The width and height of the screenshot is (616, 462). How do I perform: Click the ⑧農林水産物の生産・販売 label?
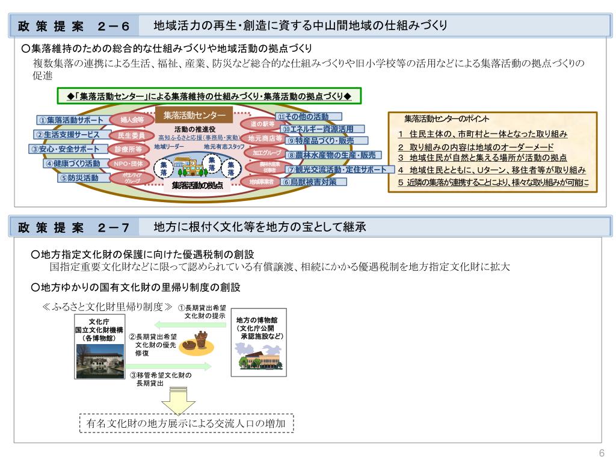pyautogui.click(x=333, y=155)
